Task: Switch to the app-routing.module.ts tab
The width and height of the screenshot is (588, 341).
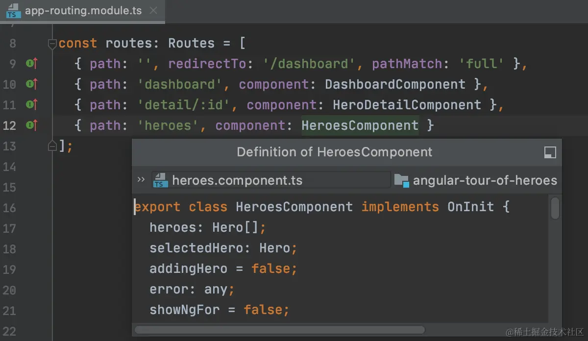Action: pyautogui.click(x=82, y=11)
